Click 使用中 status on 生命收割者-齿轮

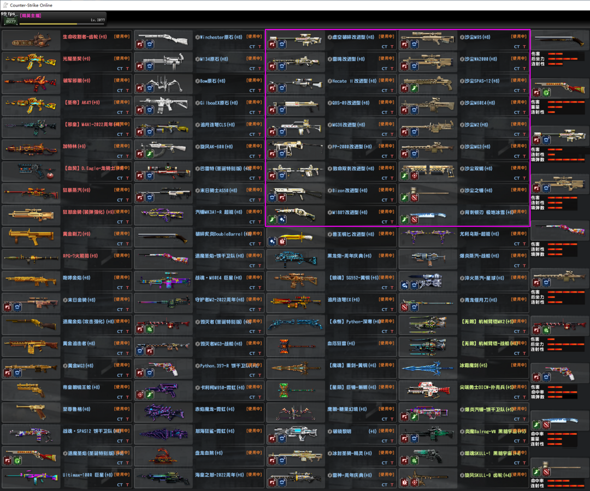[122, 37]
